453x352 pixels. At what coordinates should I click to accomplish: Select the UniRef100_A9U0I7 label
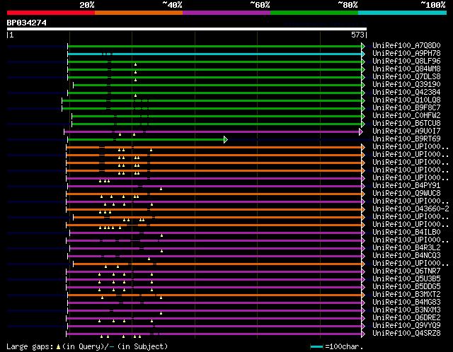coord(406,131)
